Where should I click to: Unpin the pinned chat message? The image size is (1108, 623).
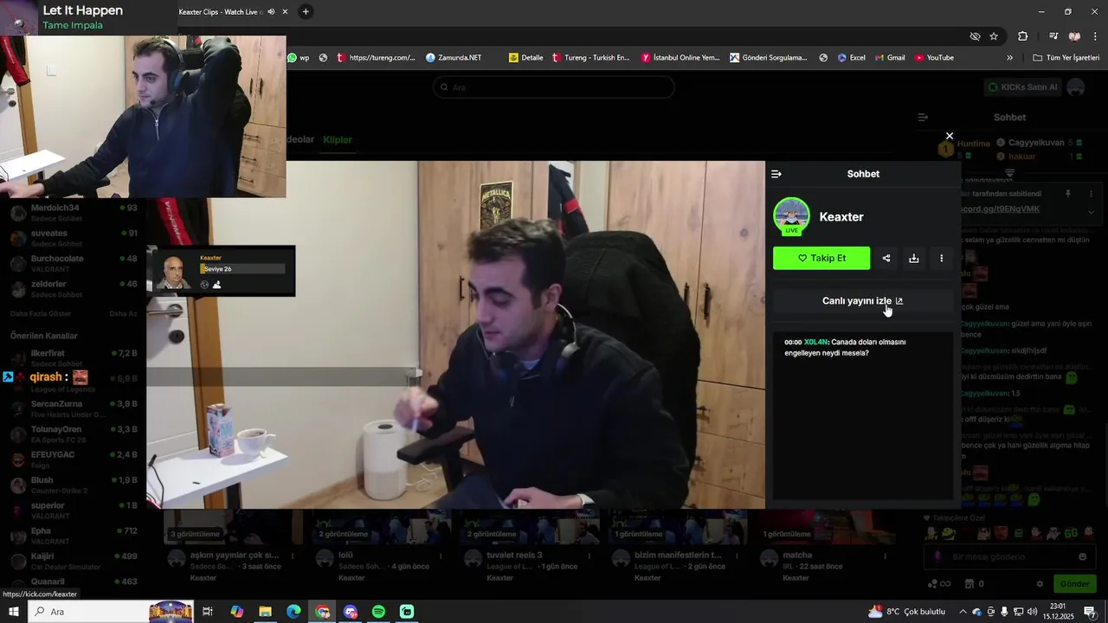1068,194
